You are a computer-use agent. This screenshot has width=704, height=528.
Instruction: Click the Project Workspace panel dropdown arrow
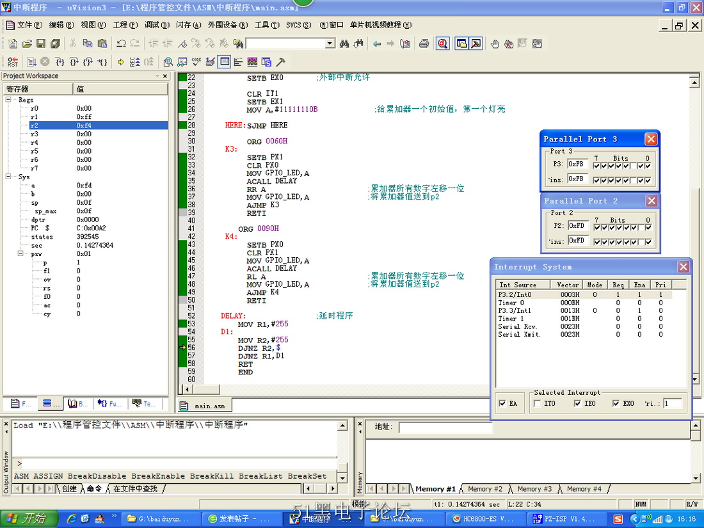point(157,76)
